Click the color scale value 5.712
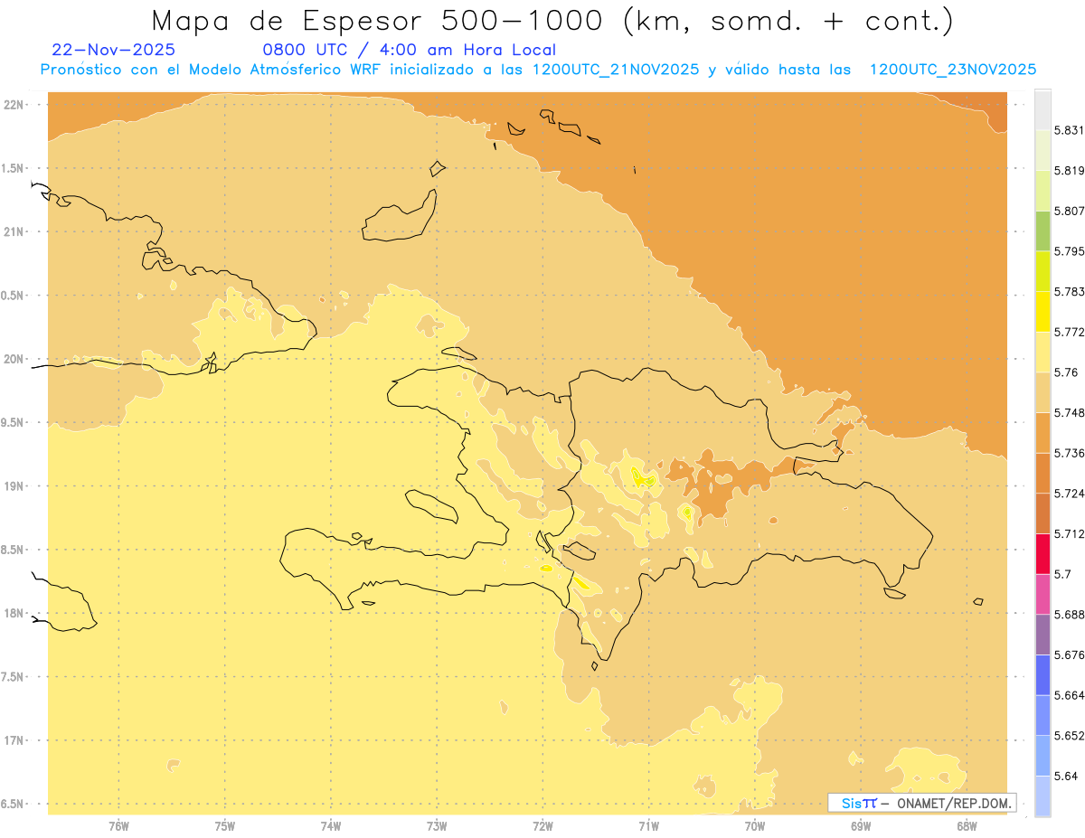1085x838 pixels. pyautogui.click(x=1069, y=534)
